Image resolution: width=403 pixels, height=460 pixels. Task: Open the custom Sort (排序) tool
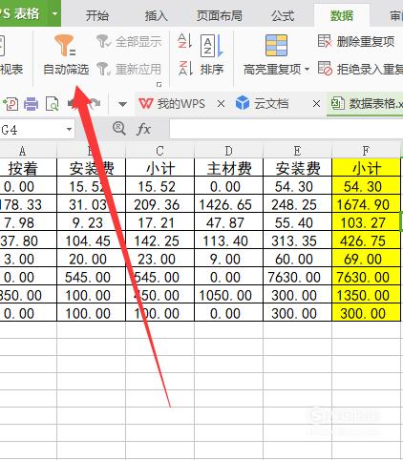(x=212, y=54)
